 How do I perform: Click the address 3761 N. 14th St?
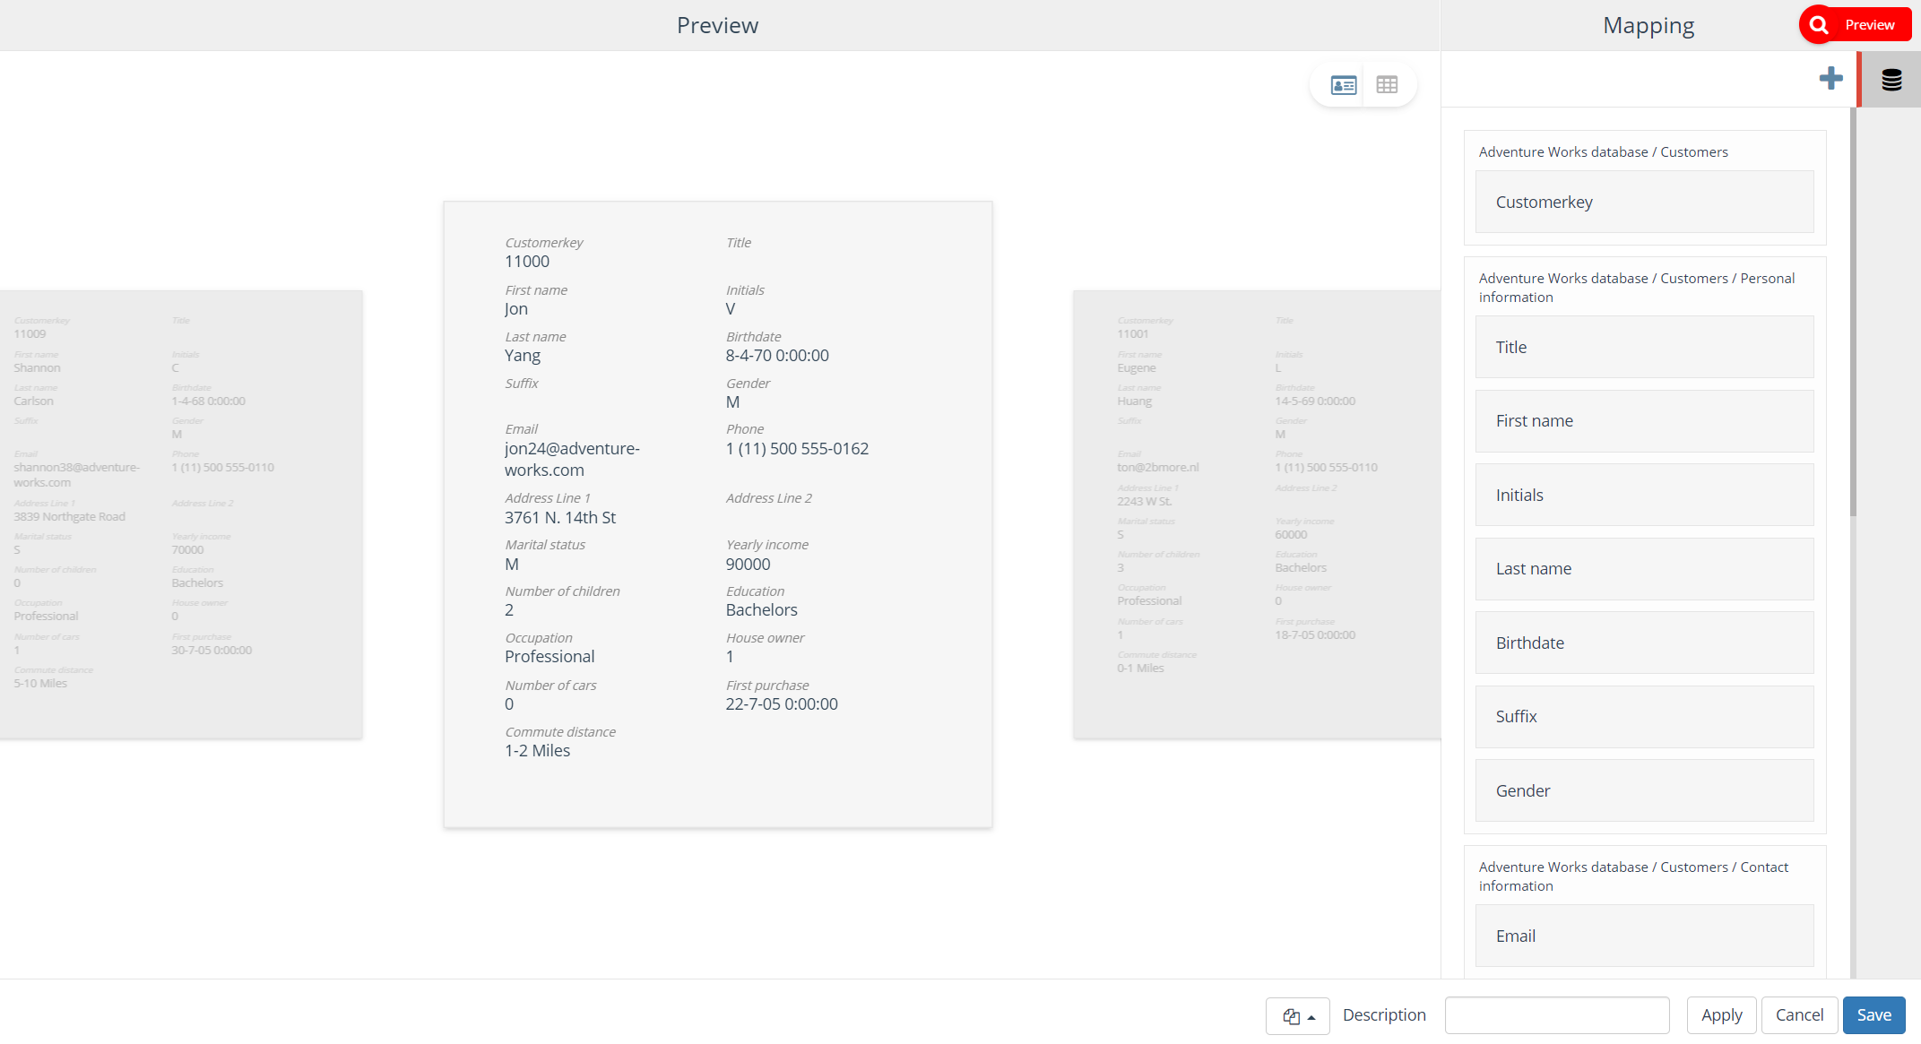click(560, 518)
